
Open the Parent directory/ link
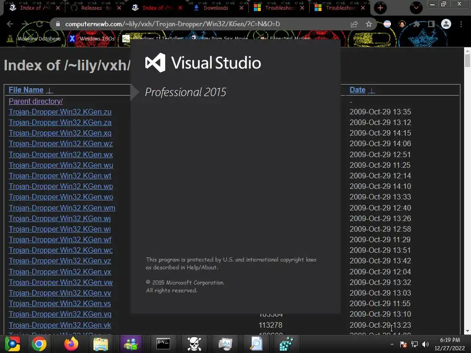(x=36, y=102)
